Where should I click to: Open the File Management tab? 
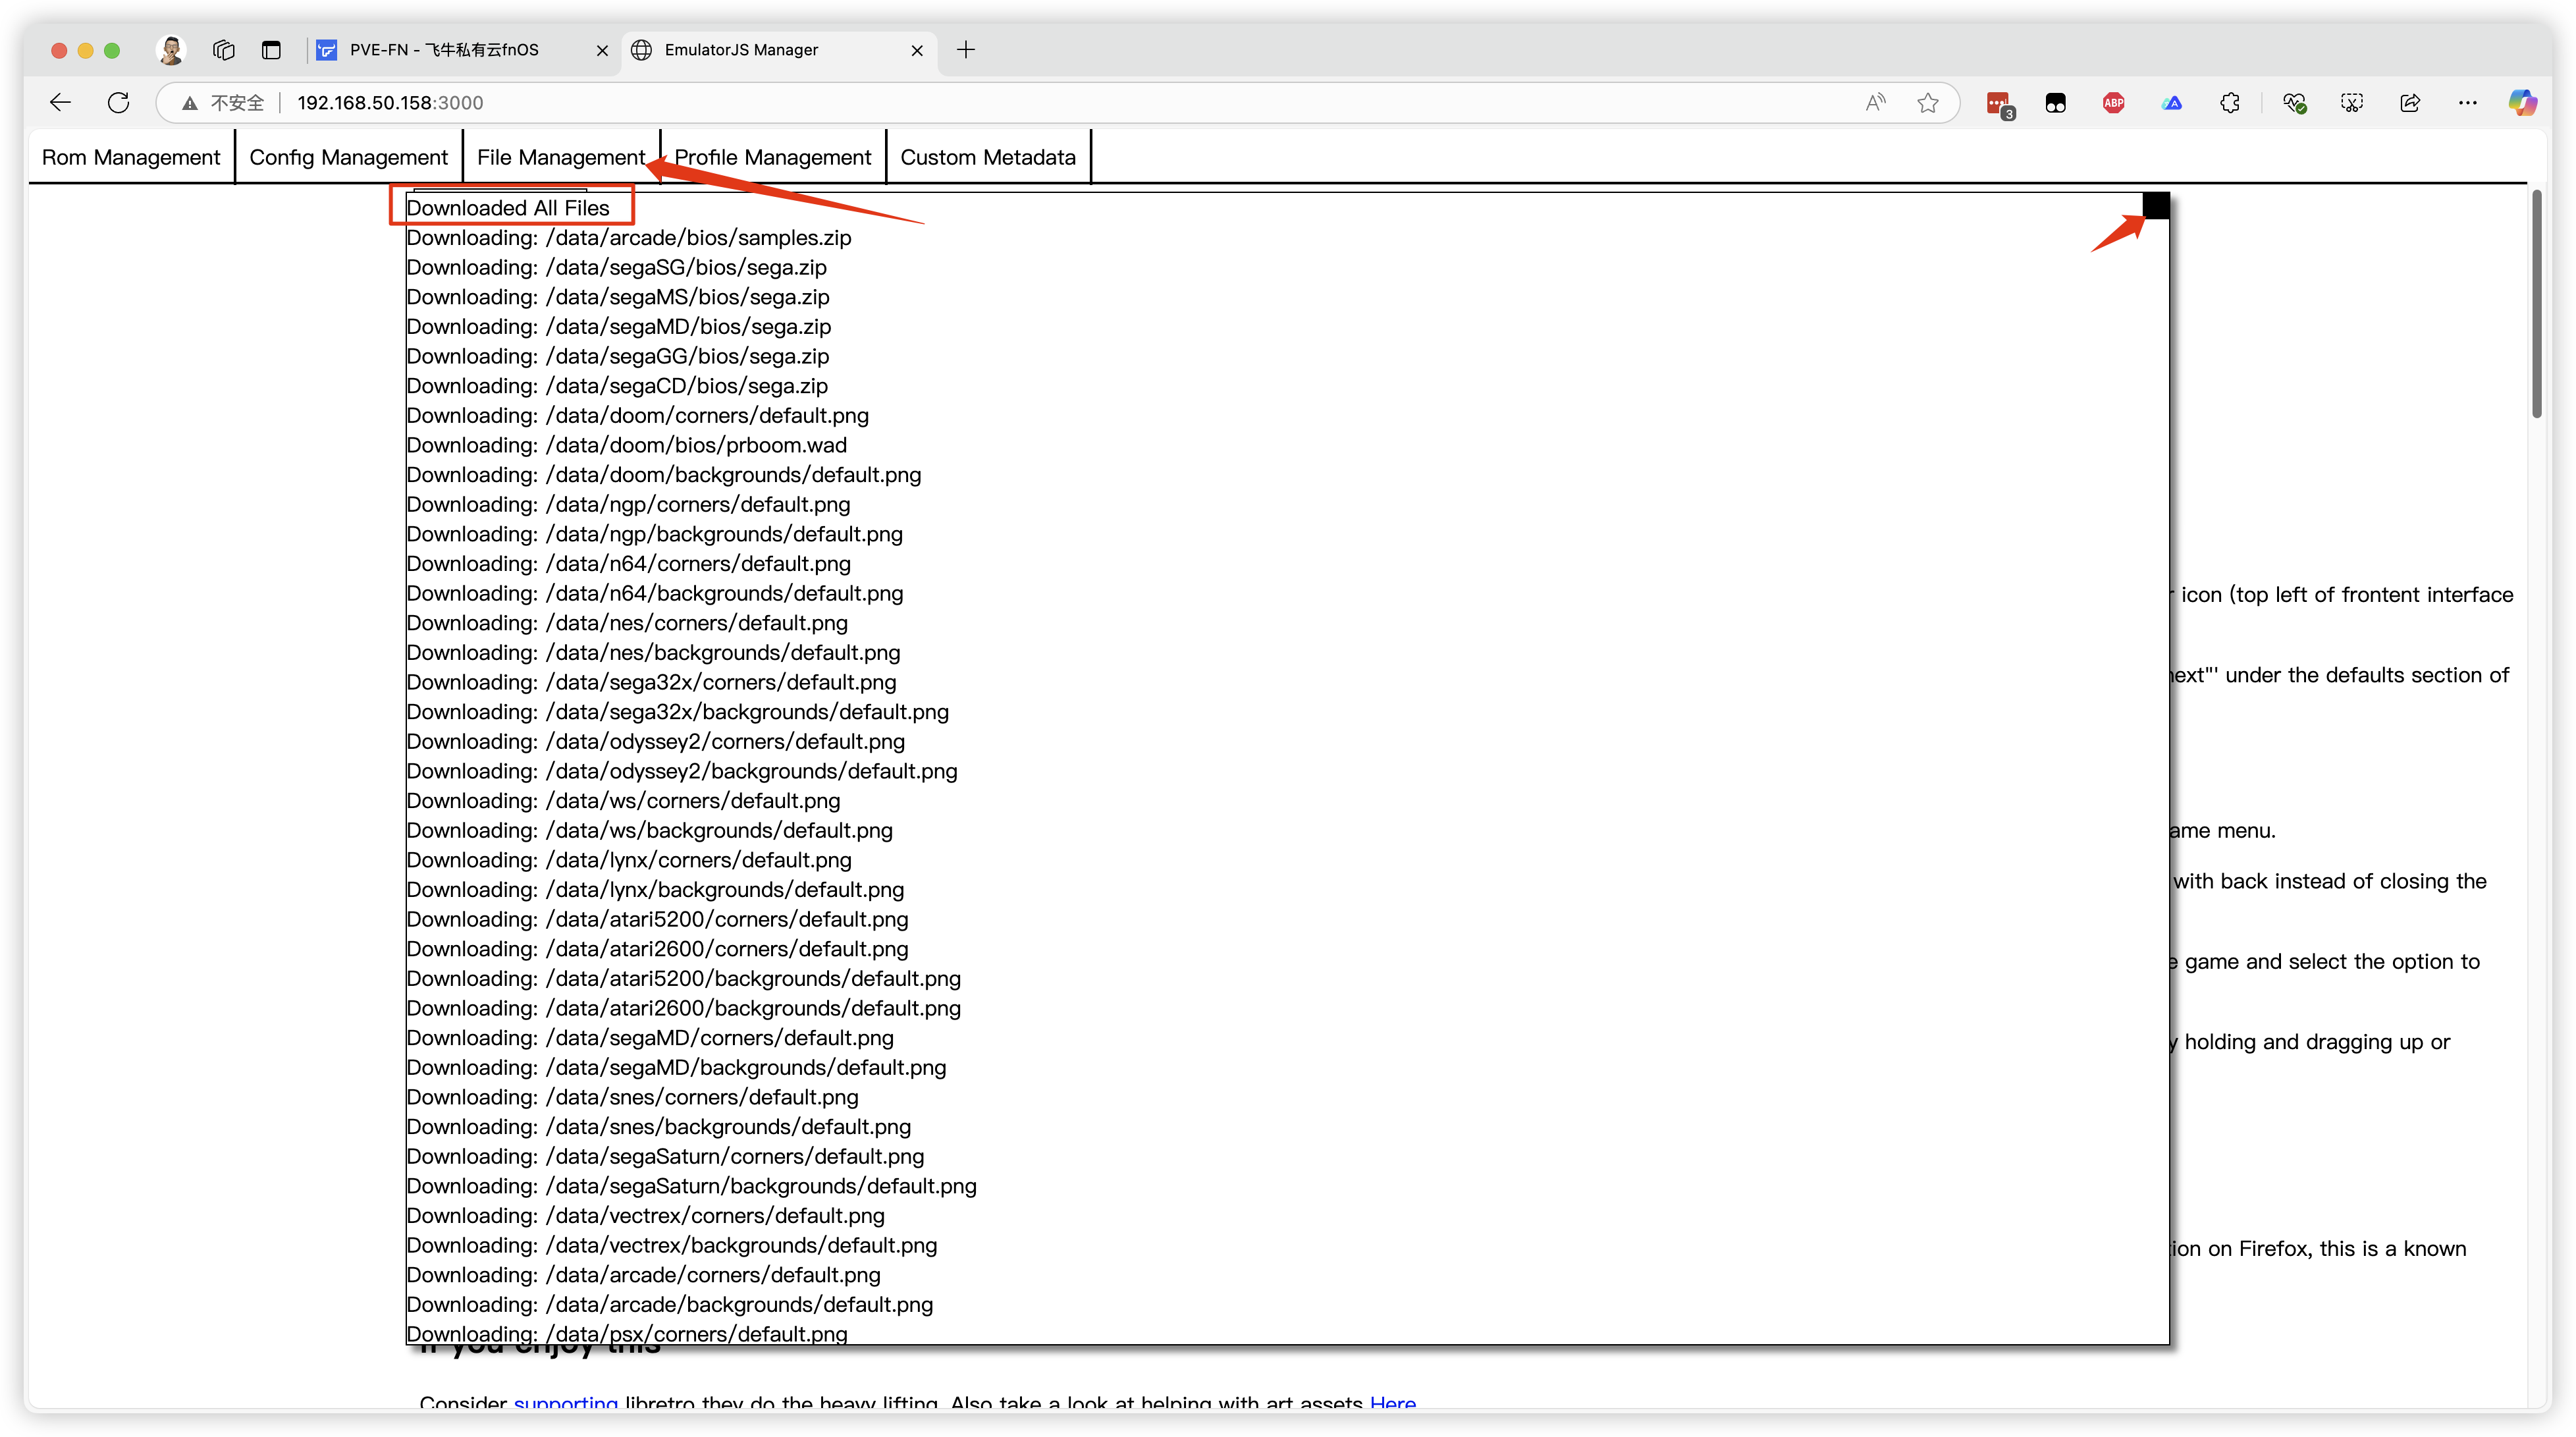click(x=561, y=157)
